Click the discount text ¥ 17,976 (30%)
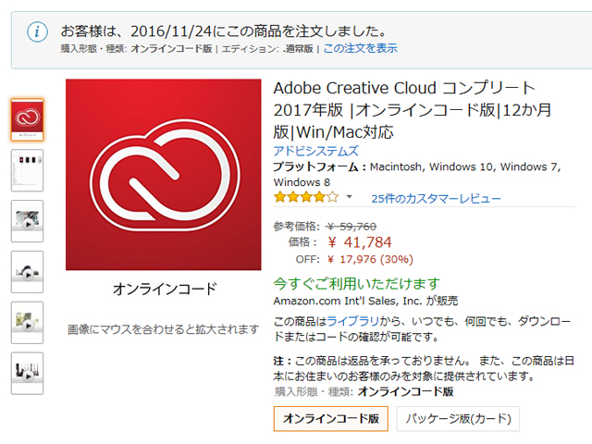This screenshot has width=592, height=444. pyautogui.click(x=370, y=259)
